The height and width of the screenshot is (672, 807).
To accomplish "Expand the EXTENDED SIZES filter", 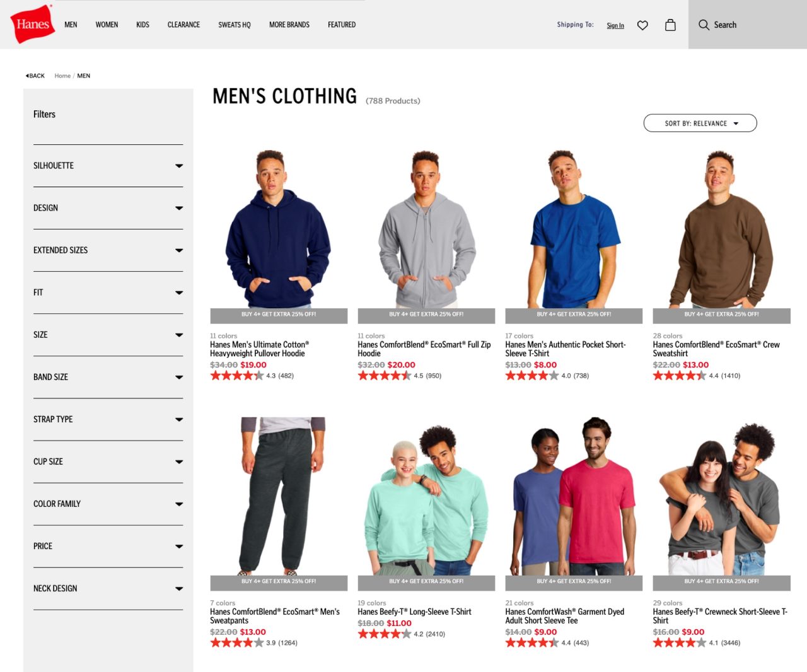I will point(108,250).
